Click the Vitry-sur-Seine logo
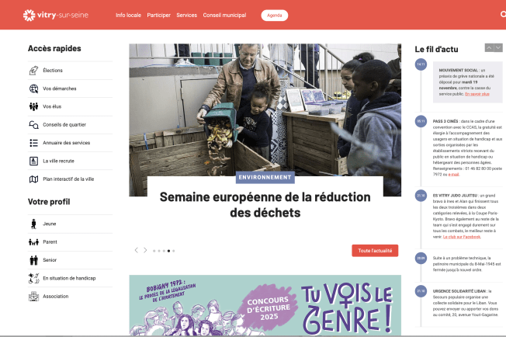 56,16
